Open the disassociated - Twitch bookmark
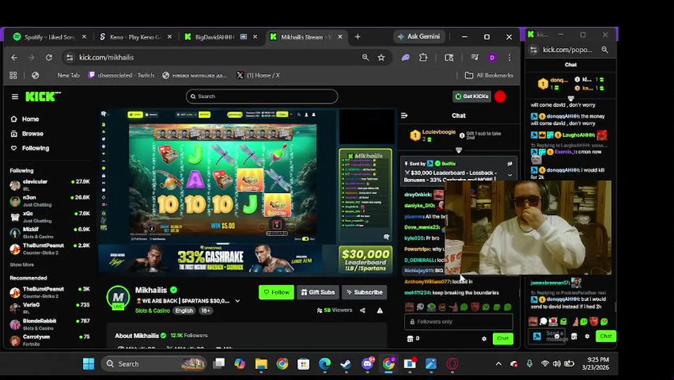Screen dimensions: 674x380 121,75
